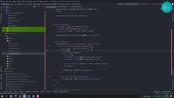This screenshot has width=174, height=98.
Task: Open Microsoft Edge from the taskbar
Action: 15,96
